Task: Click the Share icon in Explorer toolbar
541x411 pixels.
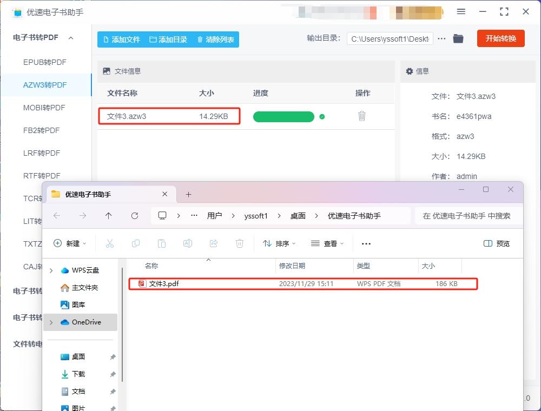Action: click(x=214, y=243)
